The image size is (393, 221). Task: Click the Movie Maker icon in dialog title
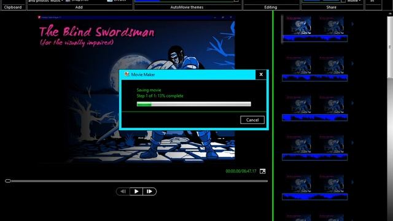click(x=127, y=74)
